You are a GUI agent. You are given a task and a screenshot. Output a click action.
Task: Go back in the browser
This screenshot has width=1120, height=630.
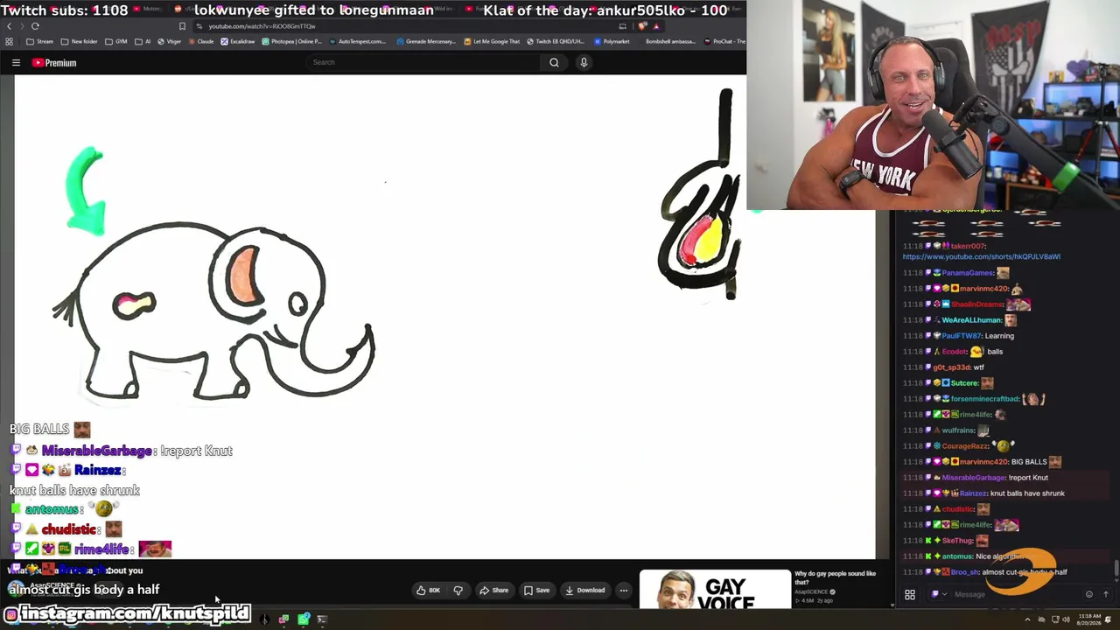click(x=9, y=26)
